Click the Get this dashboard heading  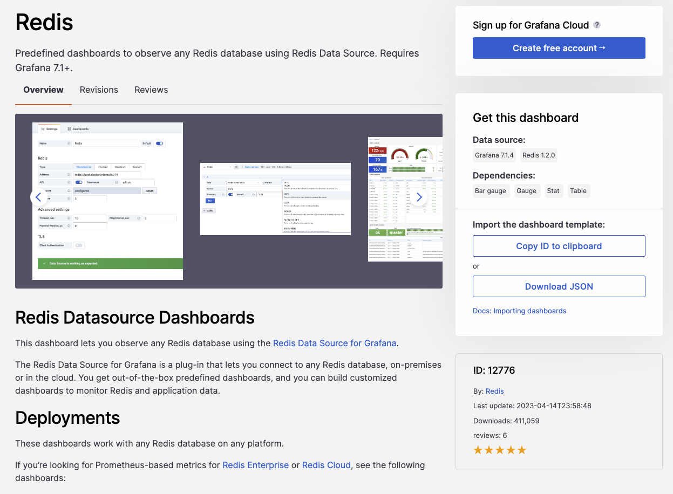(526, 118)
